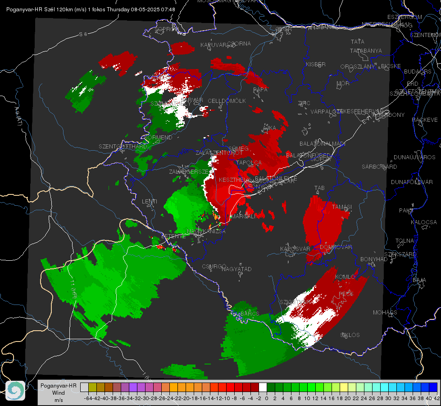Select the SUMEG label
This screenshot has width=441, height=406.
[x=238, y=148]
